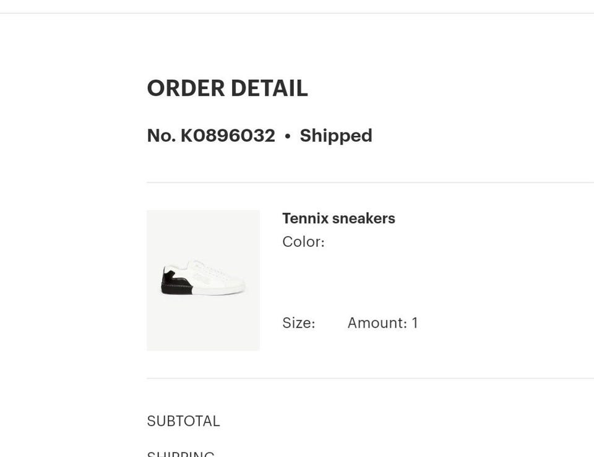
Task: Click the SUBTOTAL label
Action: 183,421
